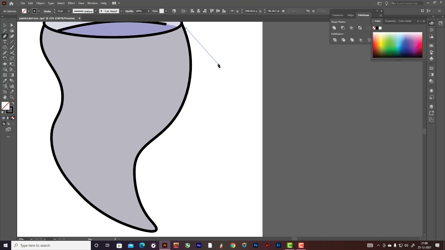Viewport: 445px width, 250px height.
Task: Click the black swatch in Color panel
Action: pos(377,28)
